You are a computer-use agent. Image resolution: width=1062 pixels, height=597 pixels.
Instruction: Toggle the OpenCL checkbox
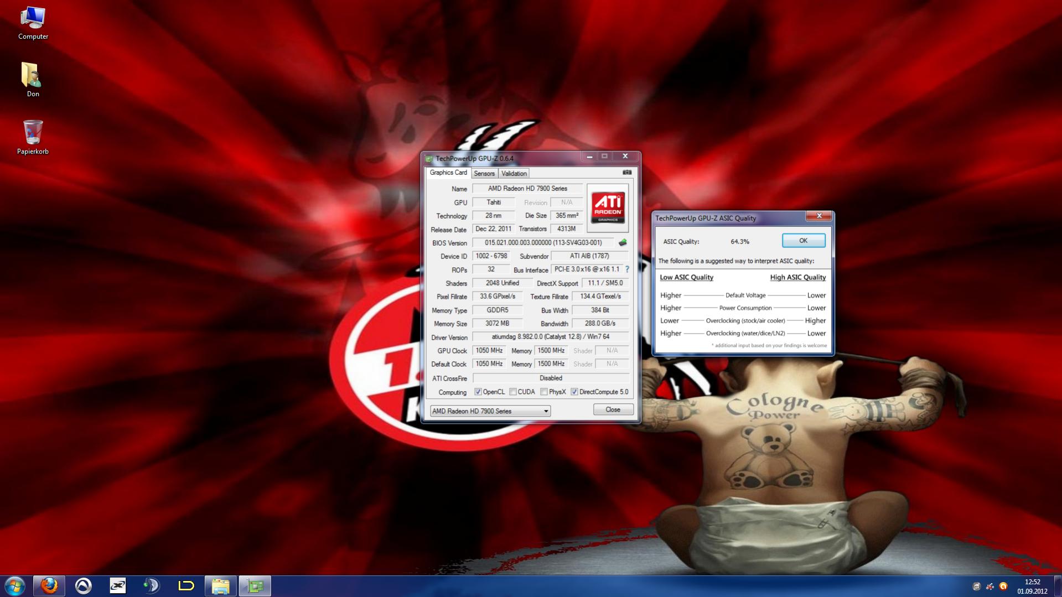click(x=478, y=392)
